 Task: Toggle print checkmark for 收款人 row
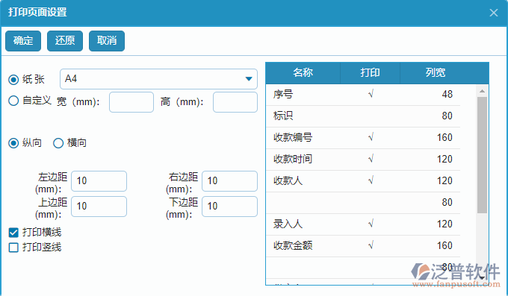[x=371, y=181]
